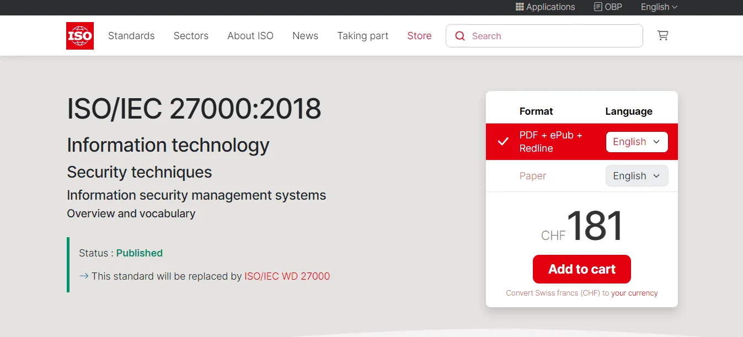Click the Information technology heading
743x337 pixels.
point(168,145)
